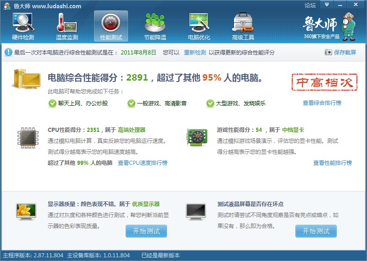Image resolution: width=367 pixels, height=261 pixels.
Task: Click 重新检测 to rerun the benchmark
Action: (x=195, y=52)
